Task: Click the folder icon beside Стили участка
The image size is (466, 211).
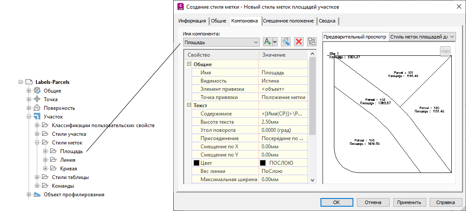Action: pyautogui.click(x=45, y=134)
